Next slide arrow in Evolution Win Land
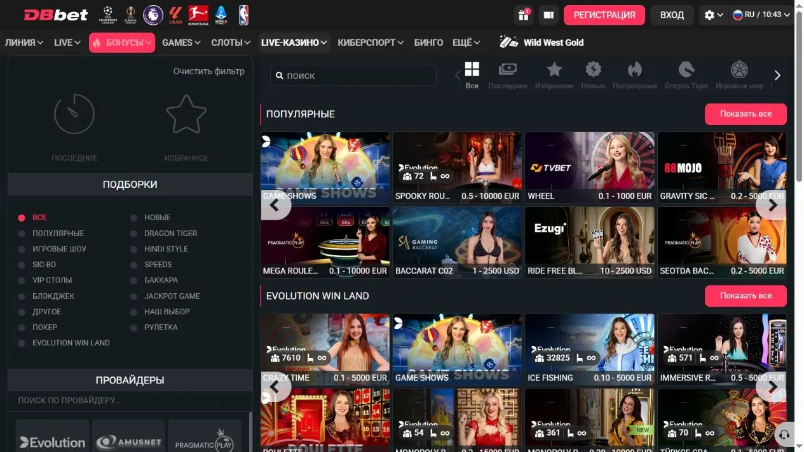 772,387
